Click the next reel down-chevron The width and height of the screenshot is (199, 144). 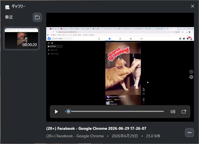click(191, 77)
